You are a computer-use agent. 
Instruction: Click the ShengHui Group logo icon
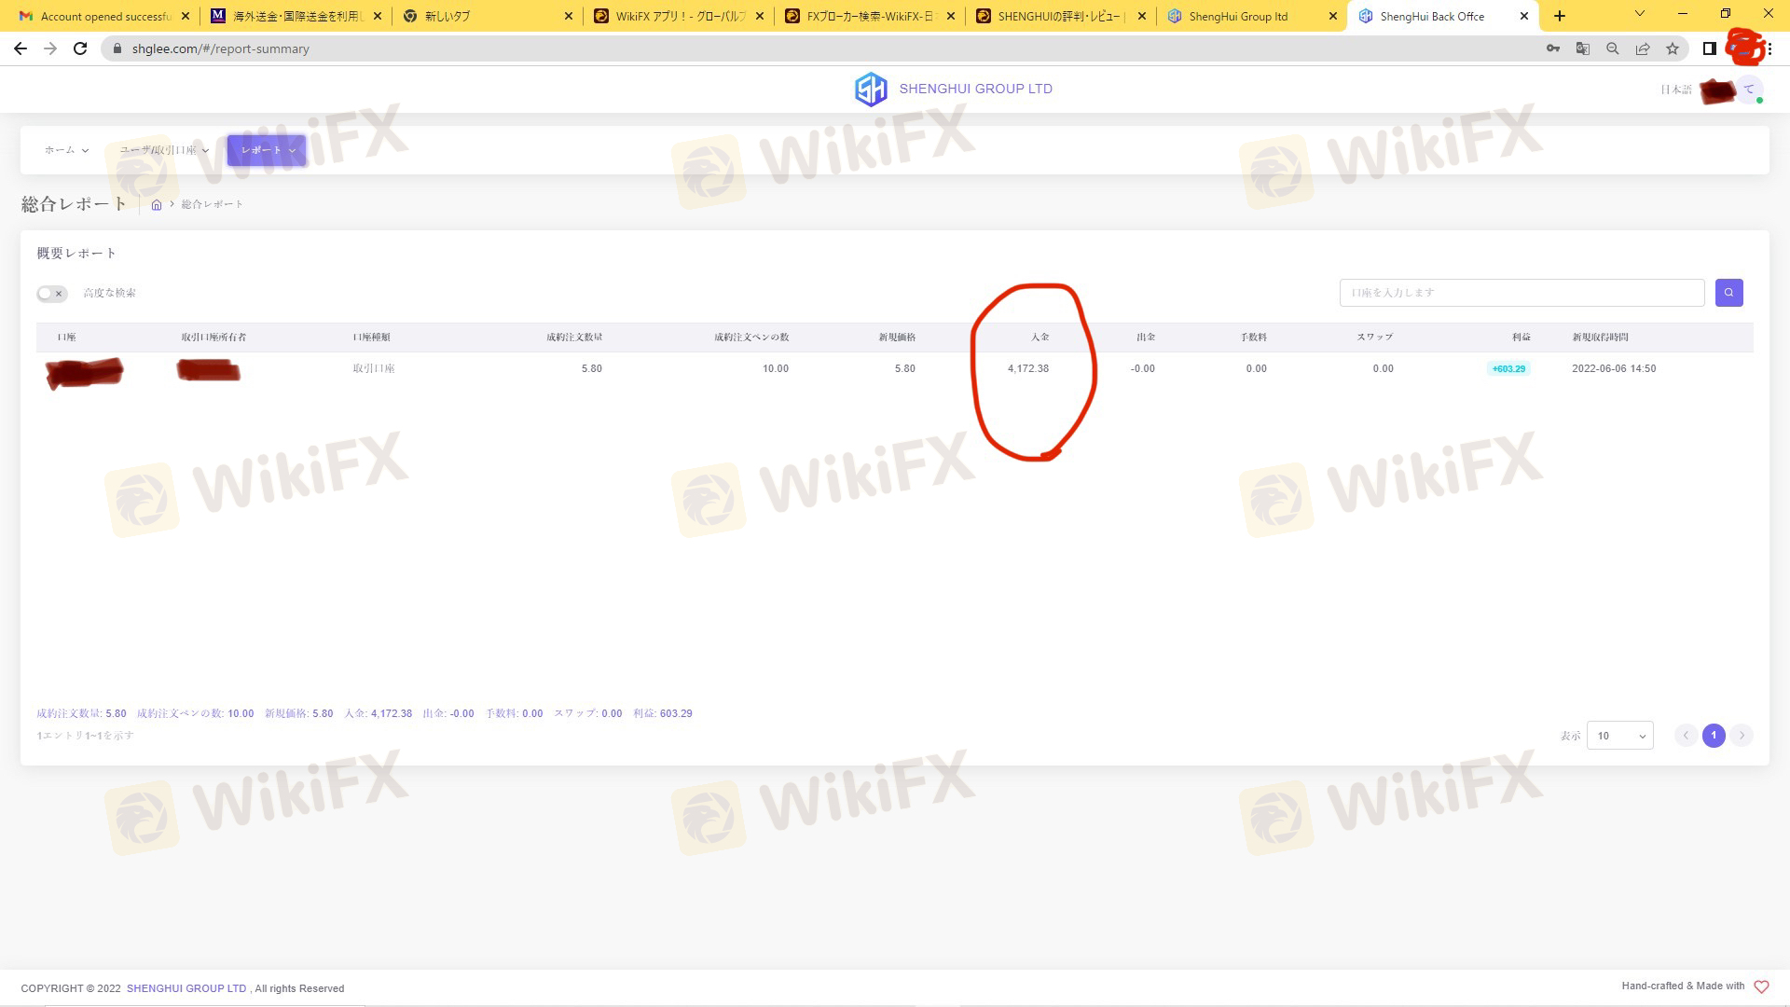click(871, 90)
